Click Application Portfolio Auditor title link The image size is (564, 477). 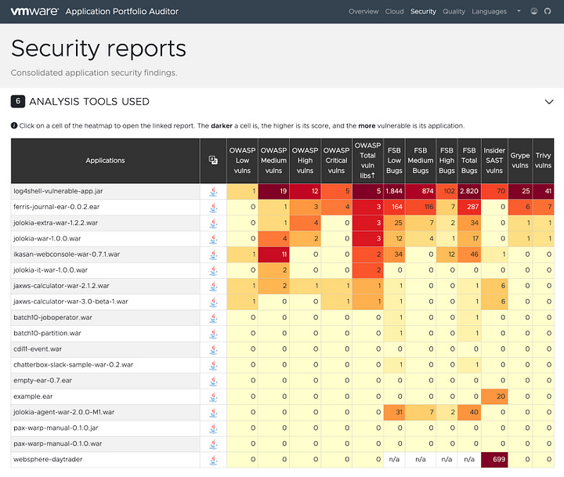[x=122, y=12]
